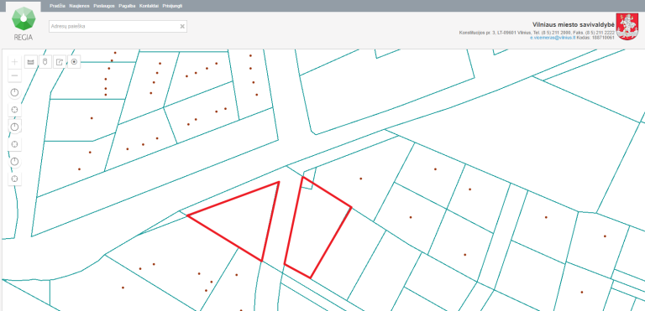Click the middle clock-shaped map control
This screenshot has height=311, width=645.
coord(15,127)
